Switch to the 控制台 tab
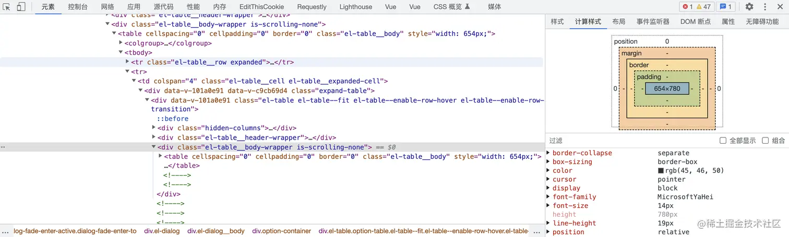The width and height of the screenshot is (789, 237). tap(78, 7)
